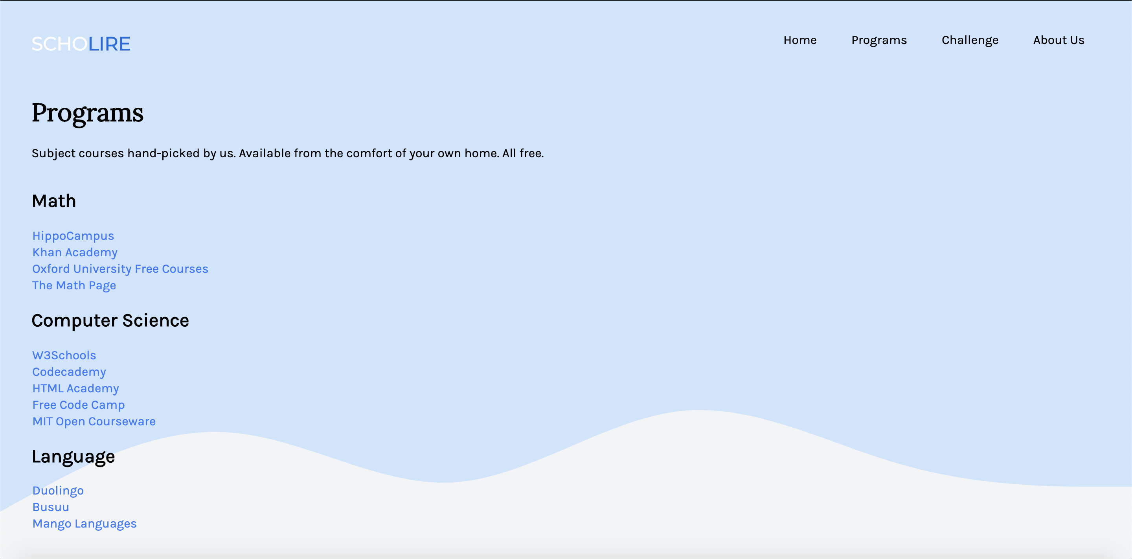Click The Math Page link
The height and width of the screenshot is (559, 1132).
[74, 285]
